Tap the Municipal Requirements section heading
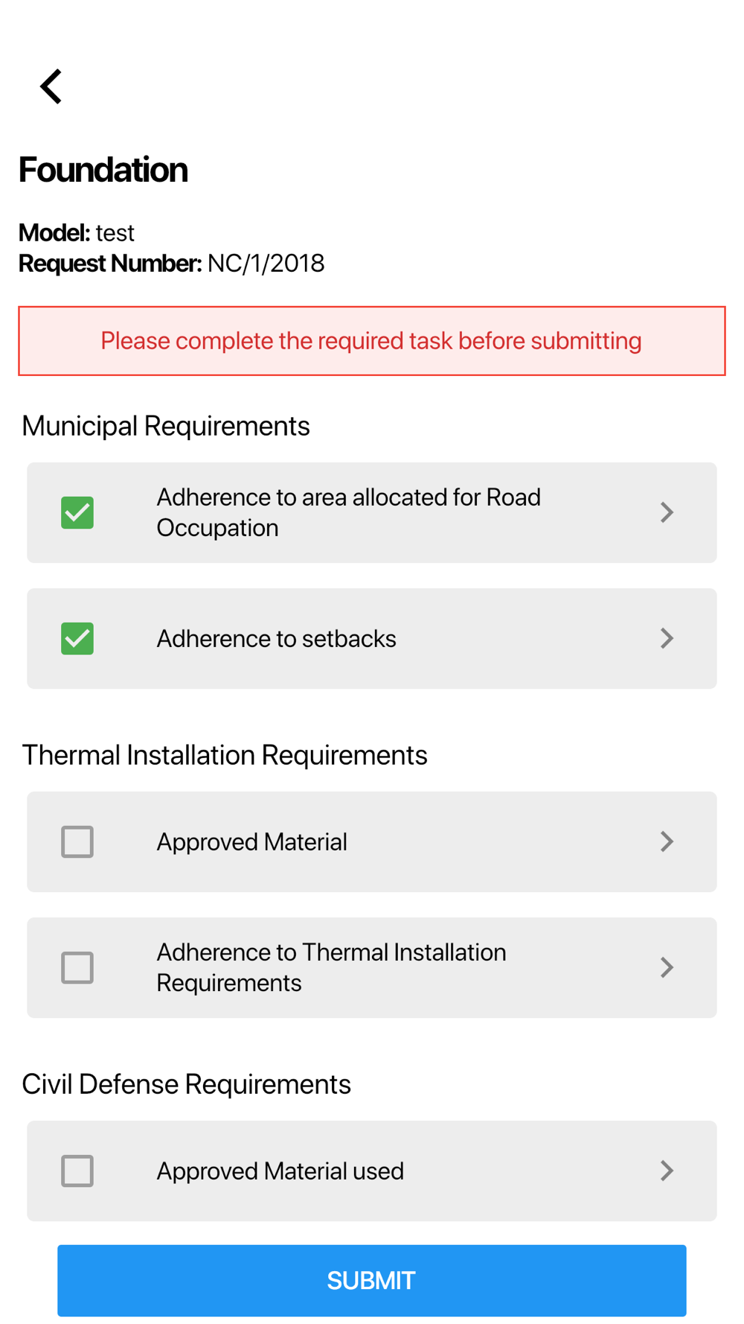 (166, 426)
